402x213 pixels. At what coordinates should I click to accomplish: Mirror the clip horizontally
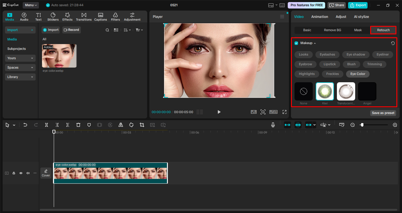pos(120,125)
